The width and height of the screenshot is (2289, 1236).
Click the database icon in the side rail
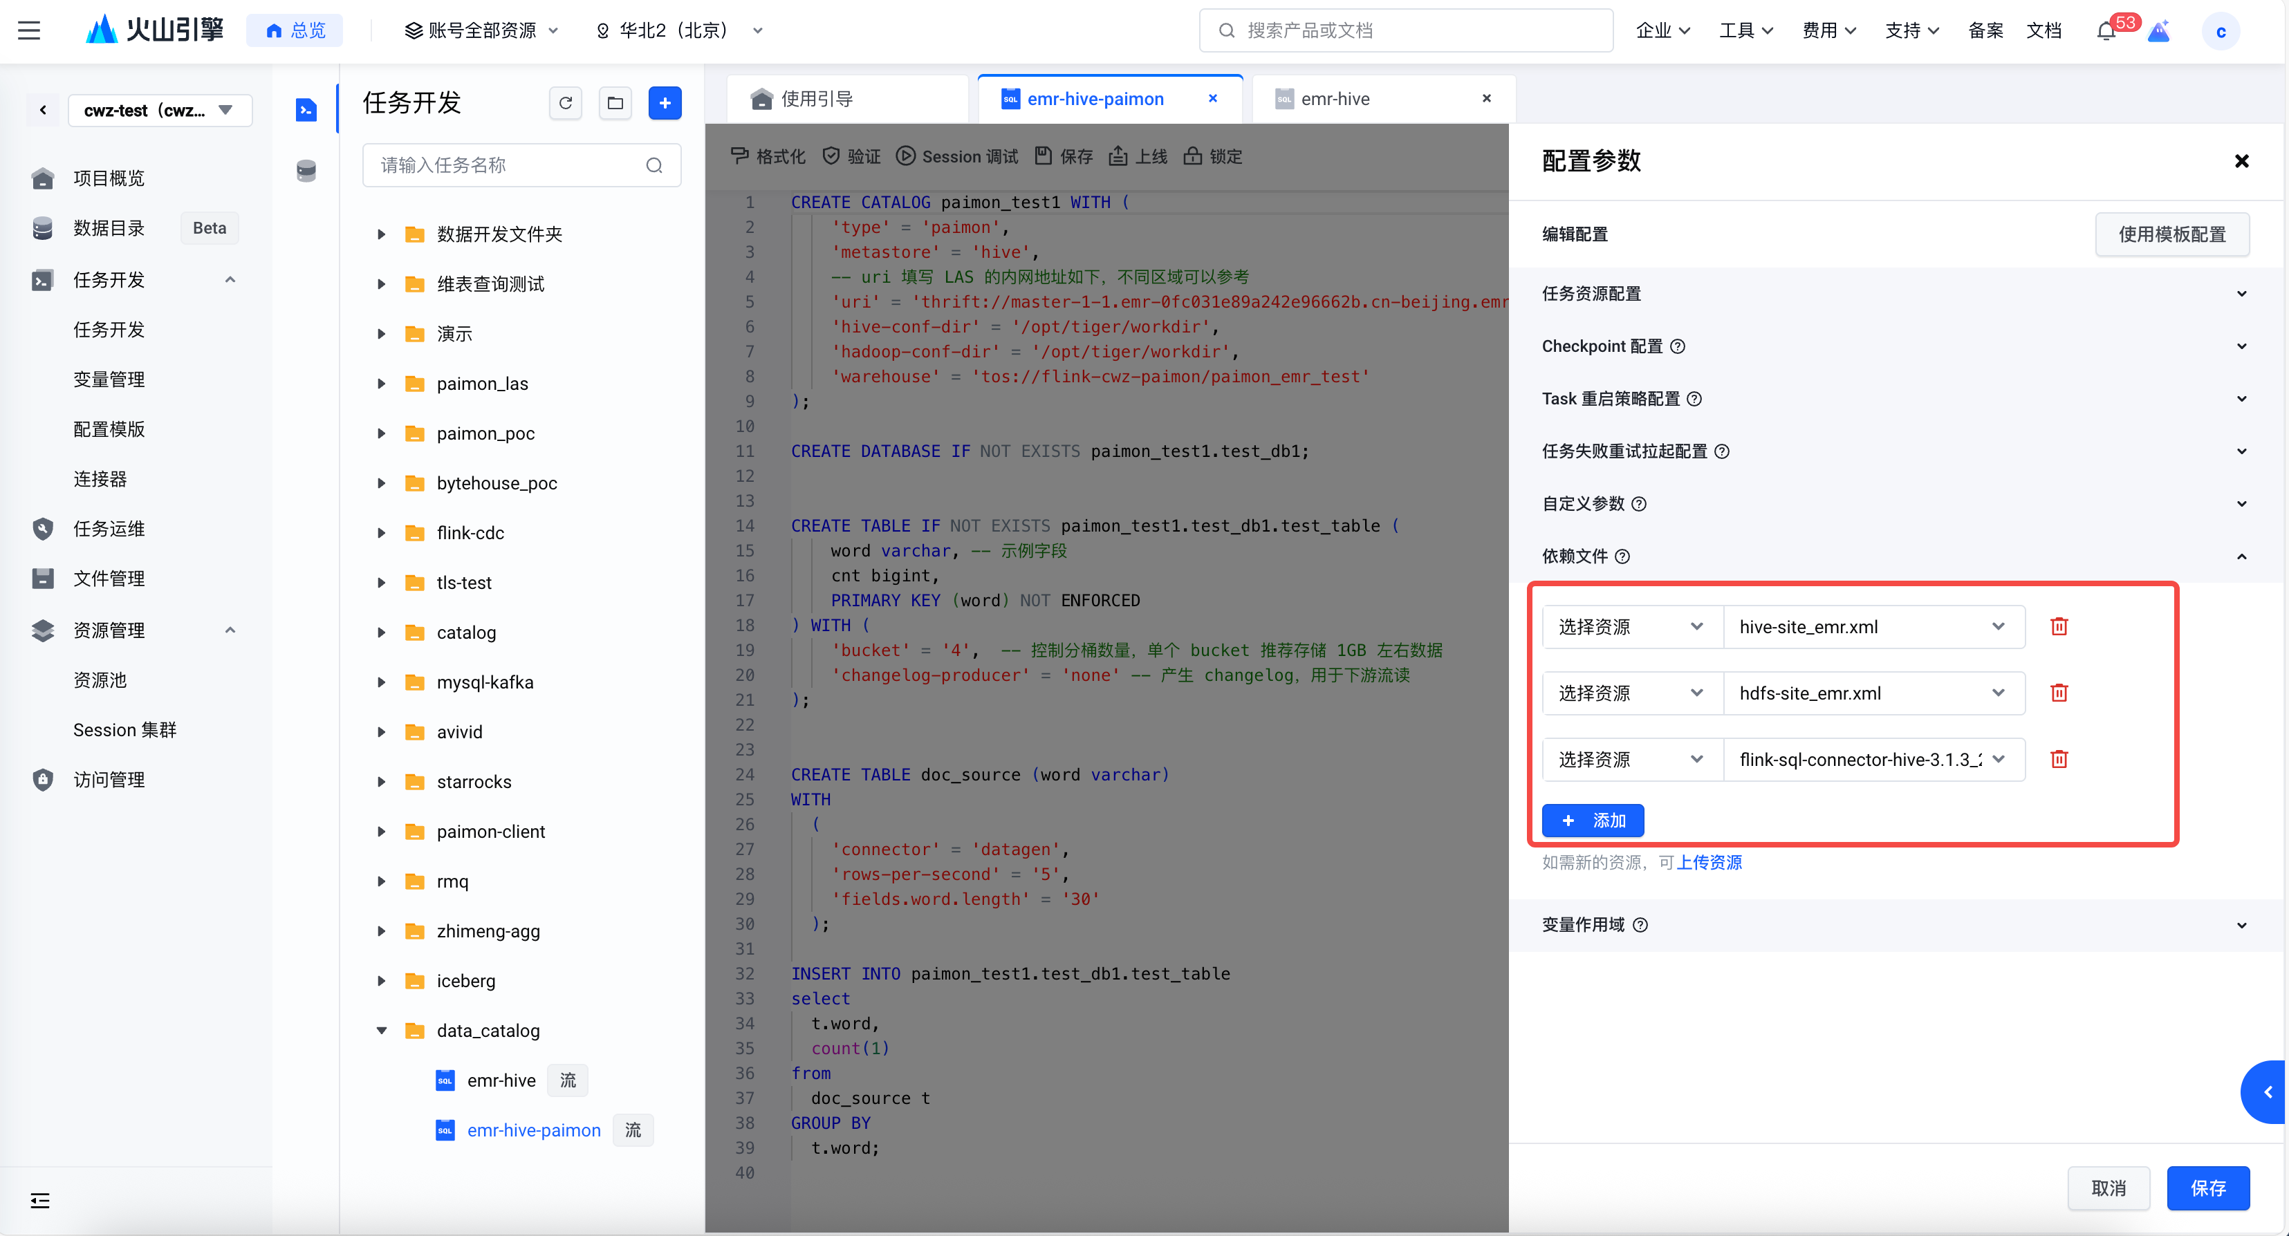pos(306,171)
